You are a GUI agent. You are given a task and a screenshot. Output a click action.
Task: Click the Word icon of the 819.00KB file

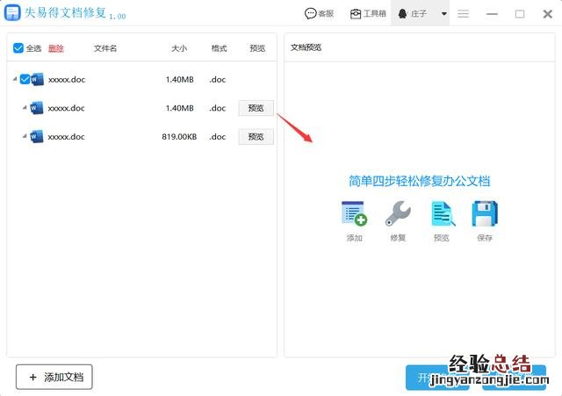(x=37, y=137)
